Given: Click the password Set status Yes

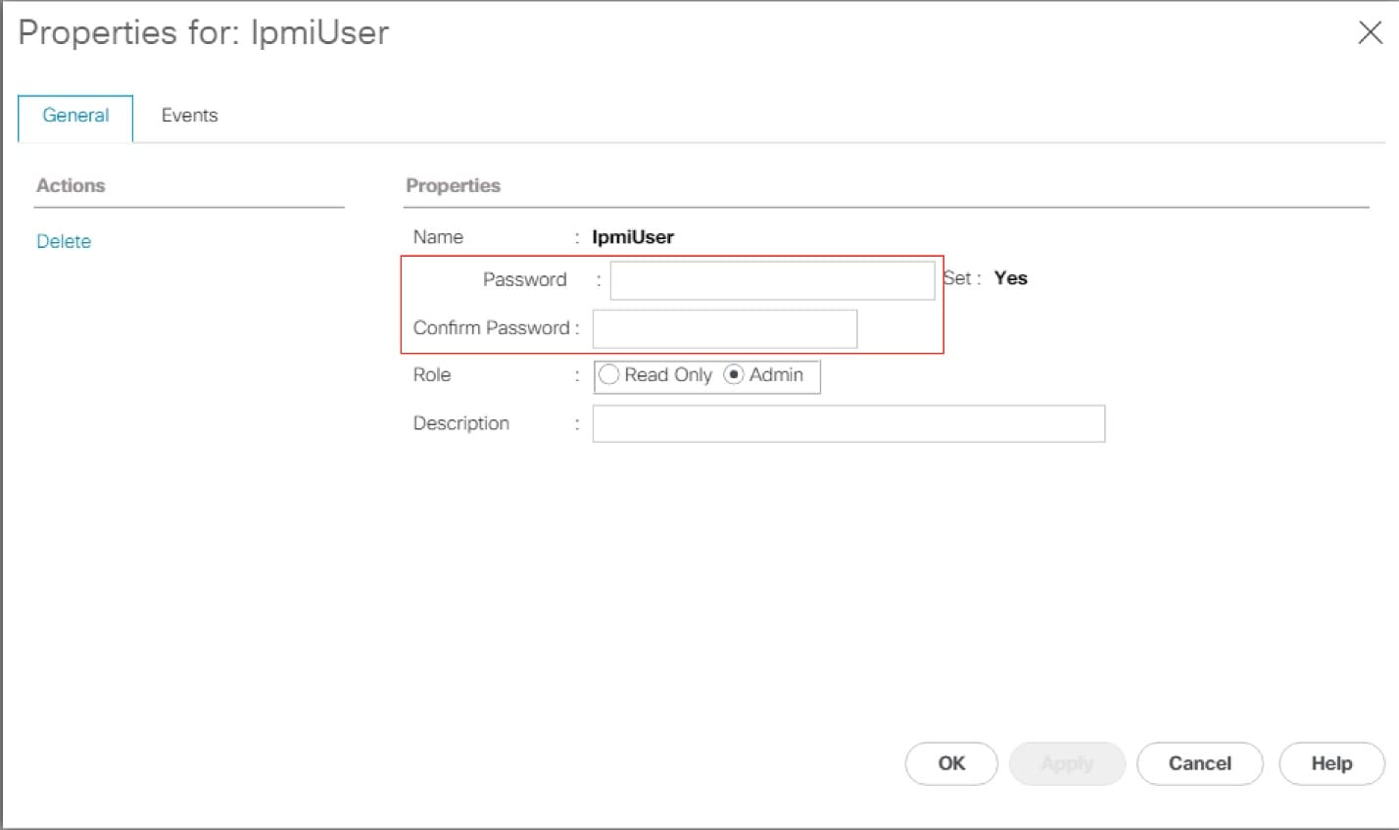Looking at the screenshot, I should pyautogui.click(x=1010, y=278).
